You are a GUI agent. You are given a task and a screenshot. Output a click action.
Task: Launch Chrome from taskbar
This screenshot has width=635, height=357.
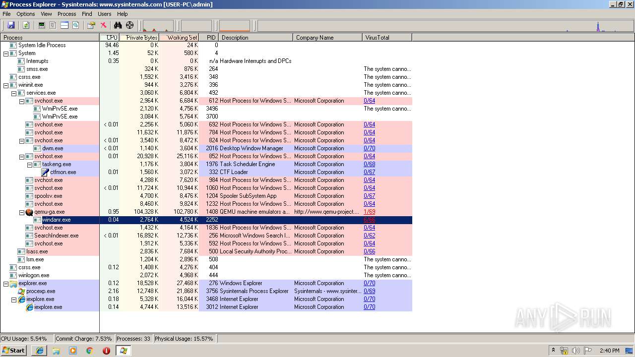coord(90,351)
